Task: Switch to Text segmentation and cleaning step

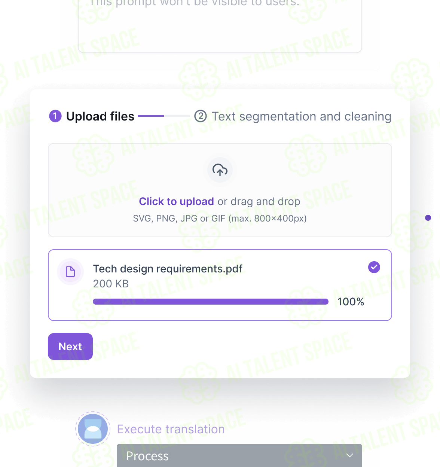Action: tap(293, 116)
